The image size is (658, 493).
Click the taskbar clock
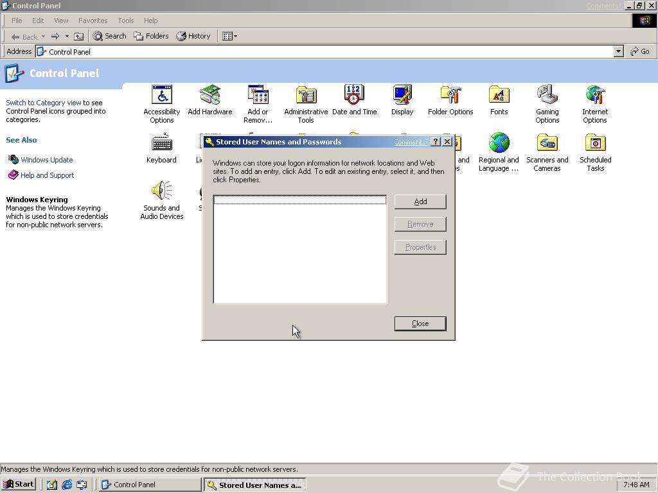[636, 485]
